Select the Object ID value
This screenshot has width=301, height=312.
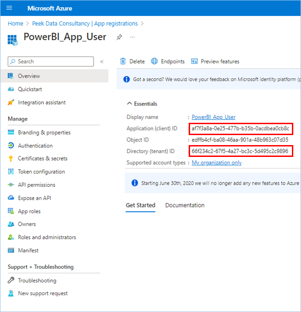[240, 140]
